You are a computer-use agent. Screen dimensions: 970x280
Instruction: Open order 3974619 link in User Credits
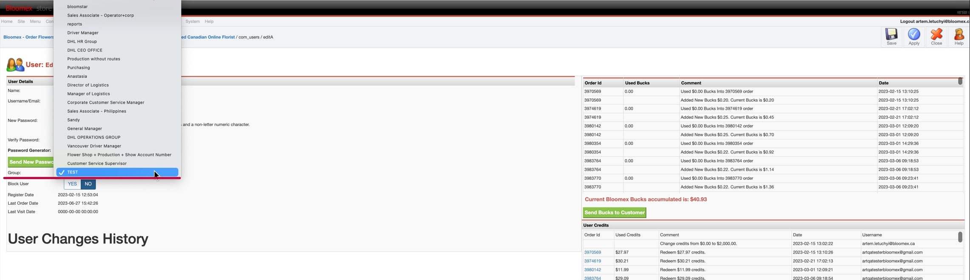pos(593,261)
